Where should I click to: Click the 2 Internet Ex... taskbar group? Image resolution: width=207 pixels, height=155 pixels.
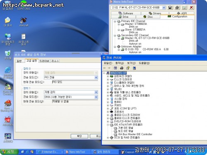[x=50, y=152]
